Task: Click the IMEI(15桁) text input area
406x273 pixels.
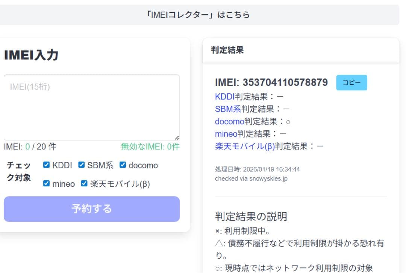Action: 91,107
